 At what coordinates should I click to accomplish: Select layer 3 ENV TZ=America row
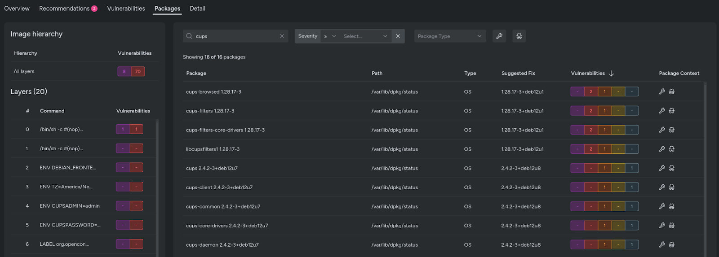tap(83, 187)
